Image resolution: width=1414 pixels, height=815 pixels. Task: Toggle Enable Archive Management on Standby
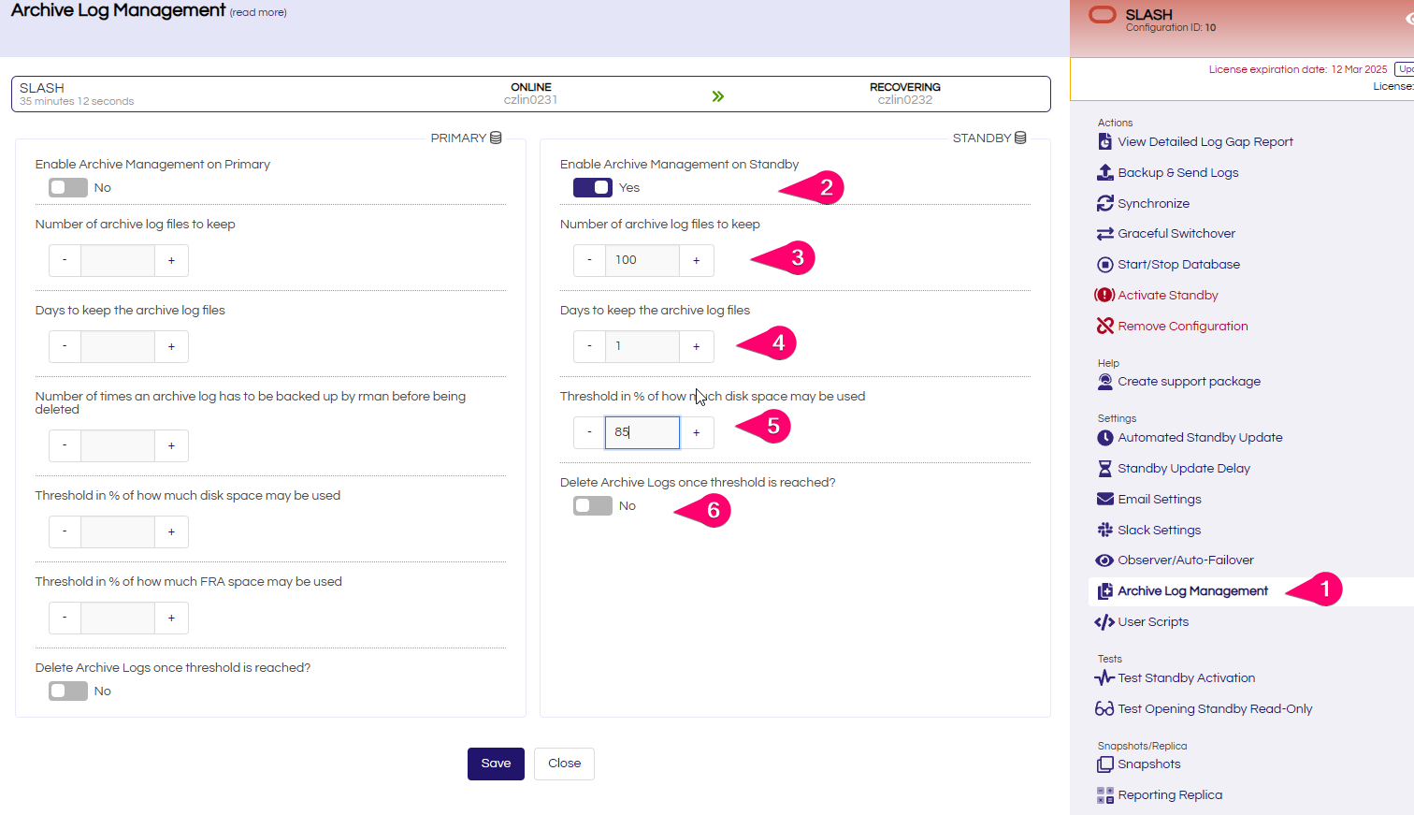pos(593,187)
